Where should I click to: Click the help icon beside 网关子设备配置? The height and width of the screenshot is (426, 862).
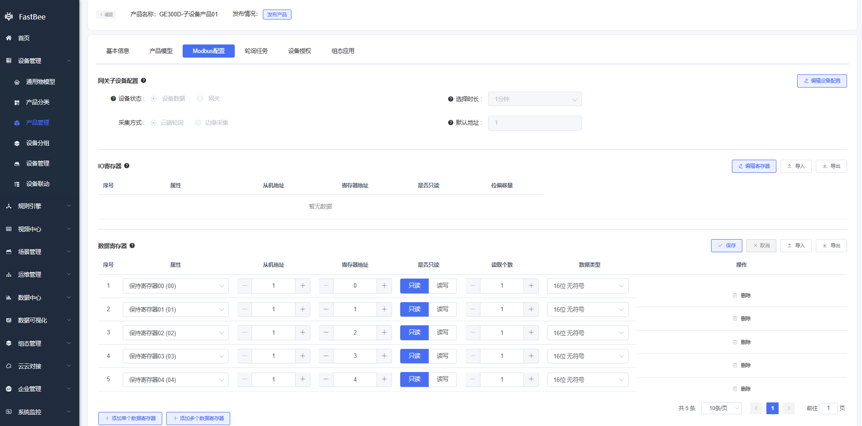coord(143,80)
